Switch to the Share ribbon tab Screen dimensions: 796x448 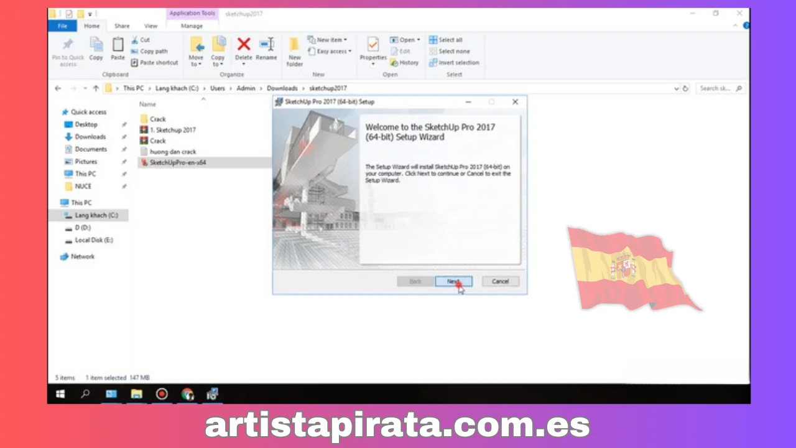(122, 26)
